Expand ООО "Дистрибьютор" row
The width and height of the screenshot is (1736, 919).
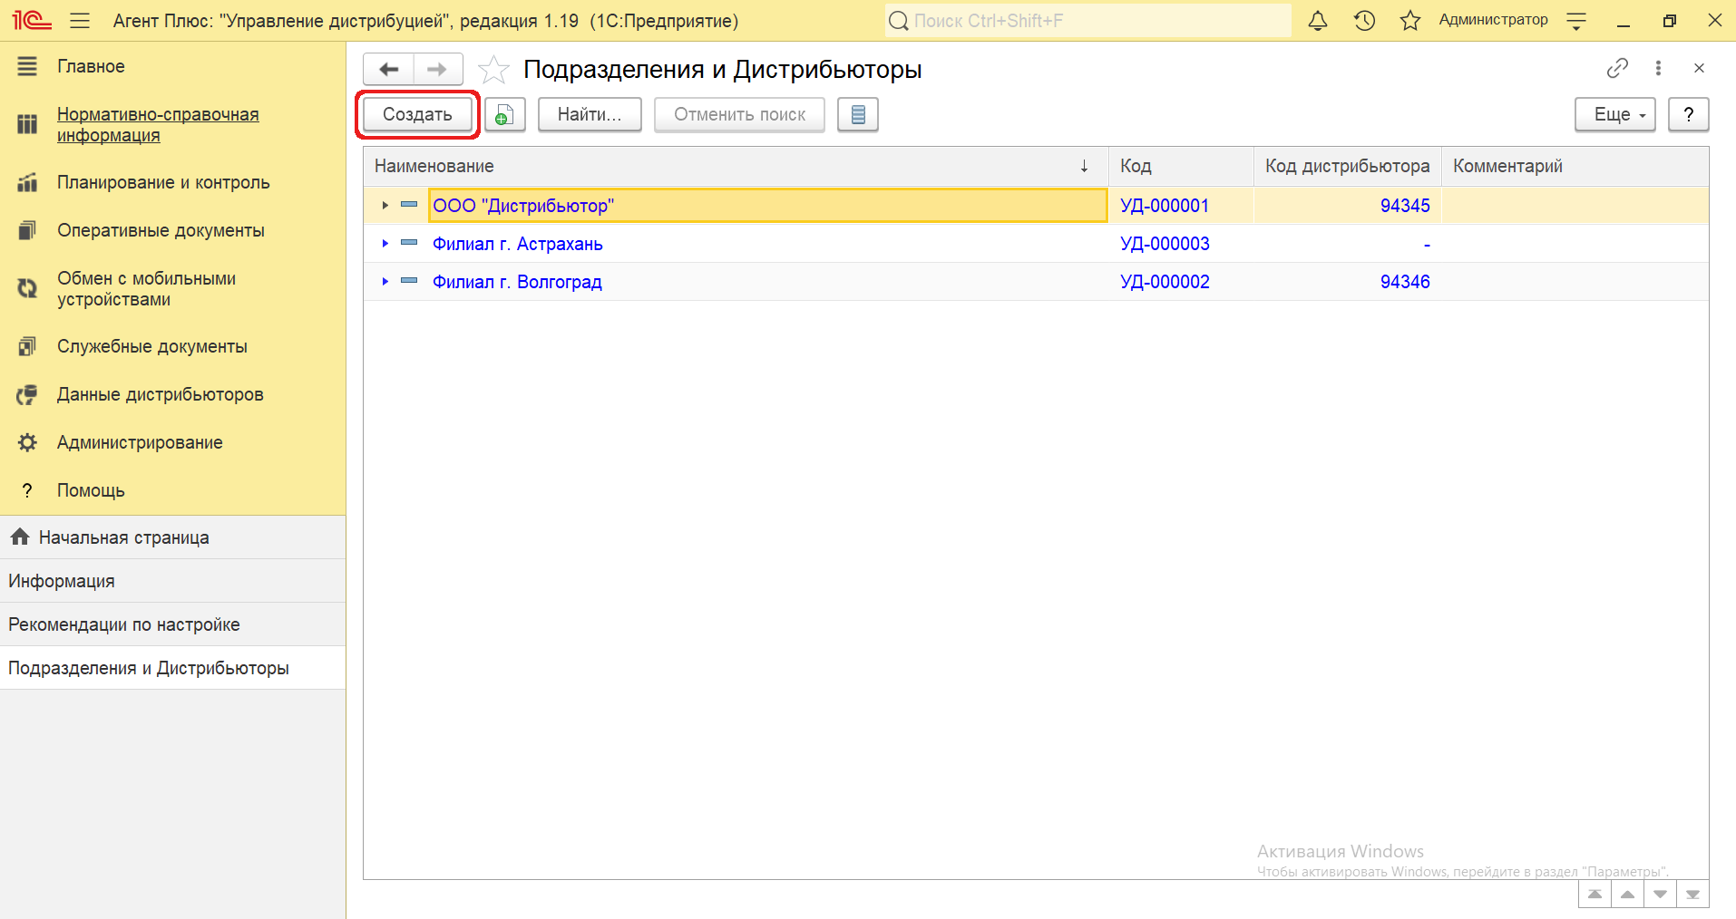coord(385,206)
